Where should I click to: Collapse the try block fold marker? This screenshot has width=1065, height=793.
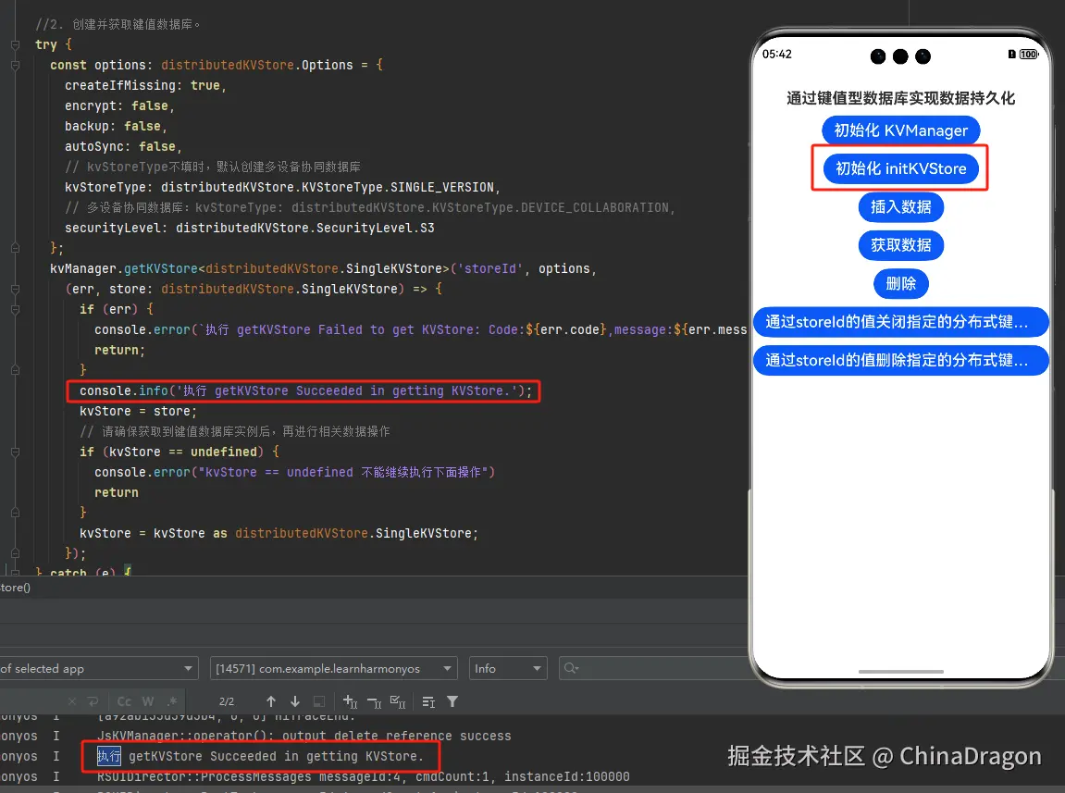click(15, 44)
